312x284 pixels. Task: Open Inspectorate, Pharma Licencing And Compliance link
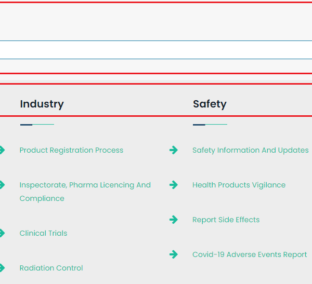tap(85, 185)
